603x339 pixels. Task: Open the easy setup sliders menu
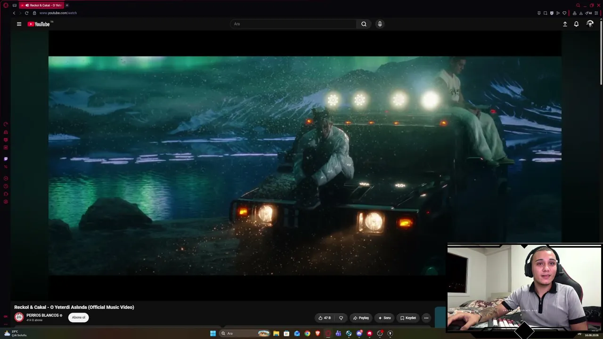[x=597, y=13]
